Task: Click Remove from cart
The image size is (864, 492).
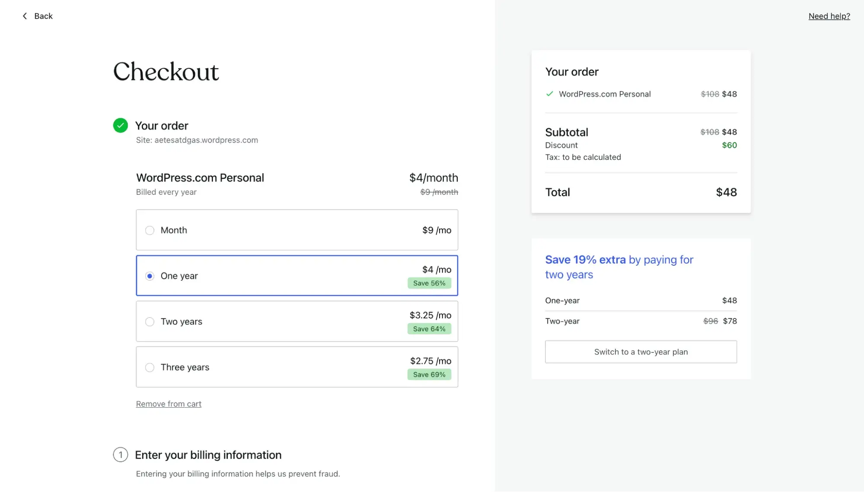Action: (x=169, y=403)
